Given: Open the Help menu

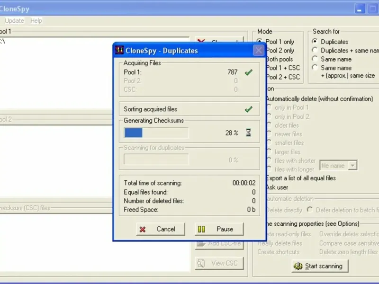Looking at the screenshot, I should [x=36, y=21].
